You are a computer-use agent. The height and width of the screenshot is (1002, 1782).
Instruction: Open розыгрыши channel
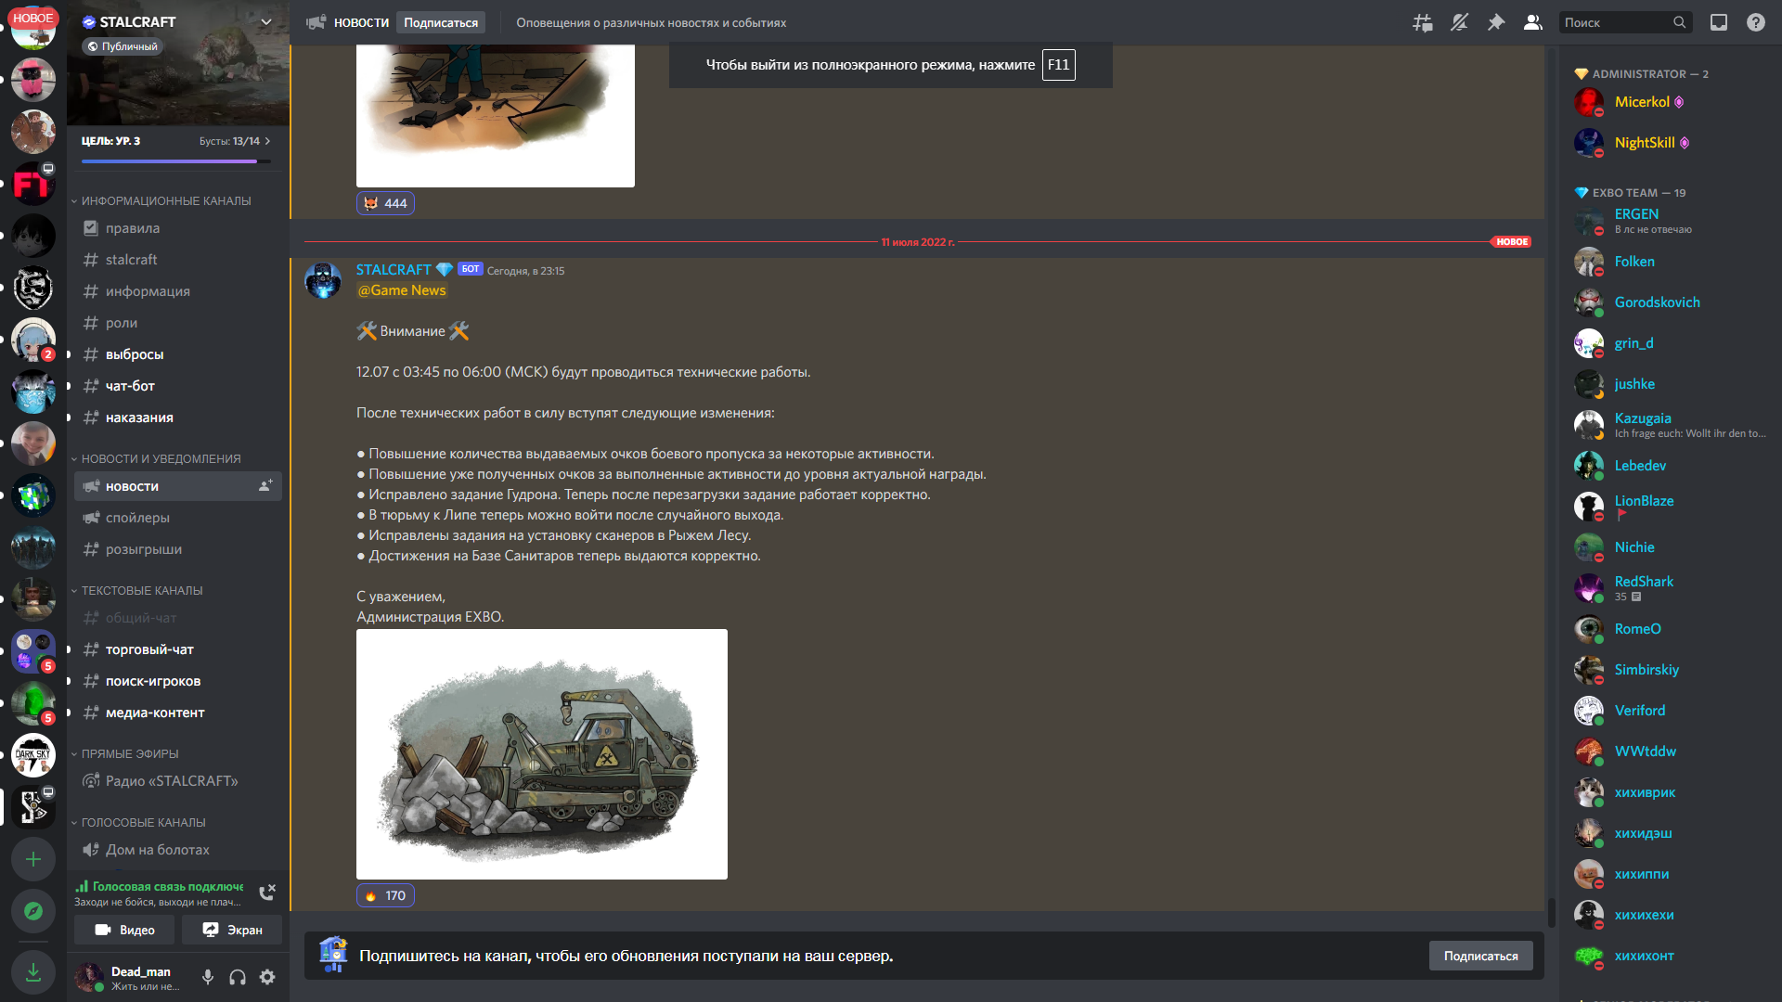[178, 549]
